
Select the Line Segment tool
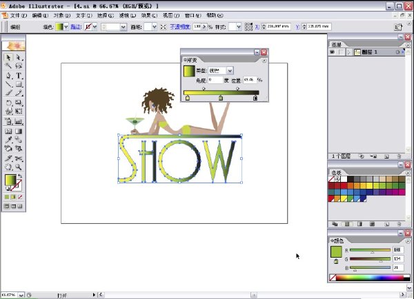pyautogui.click(x=8, y=84)
